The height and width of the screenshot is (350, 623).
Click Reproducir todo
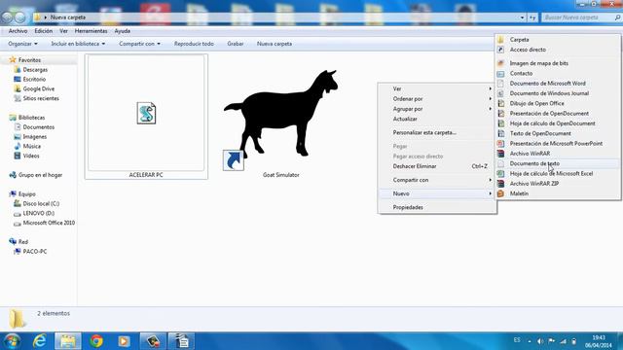click(x=194, y=44)
